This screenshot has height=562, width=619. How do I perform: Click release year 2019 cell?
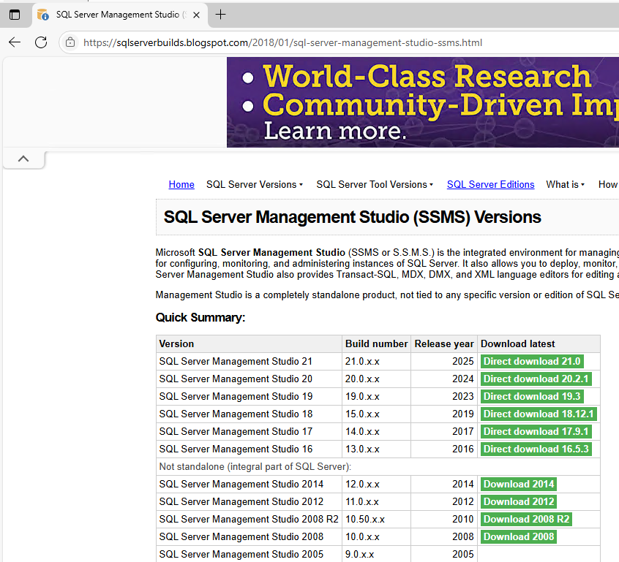(x=444, y=414)
